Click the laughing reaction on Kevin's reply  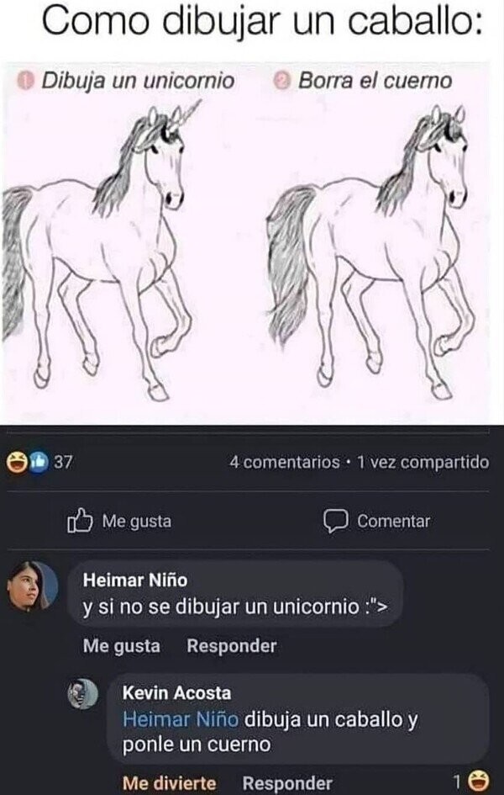[x=478, y=781]
